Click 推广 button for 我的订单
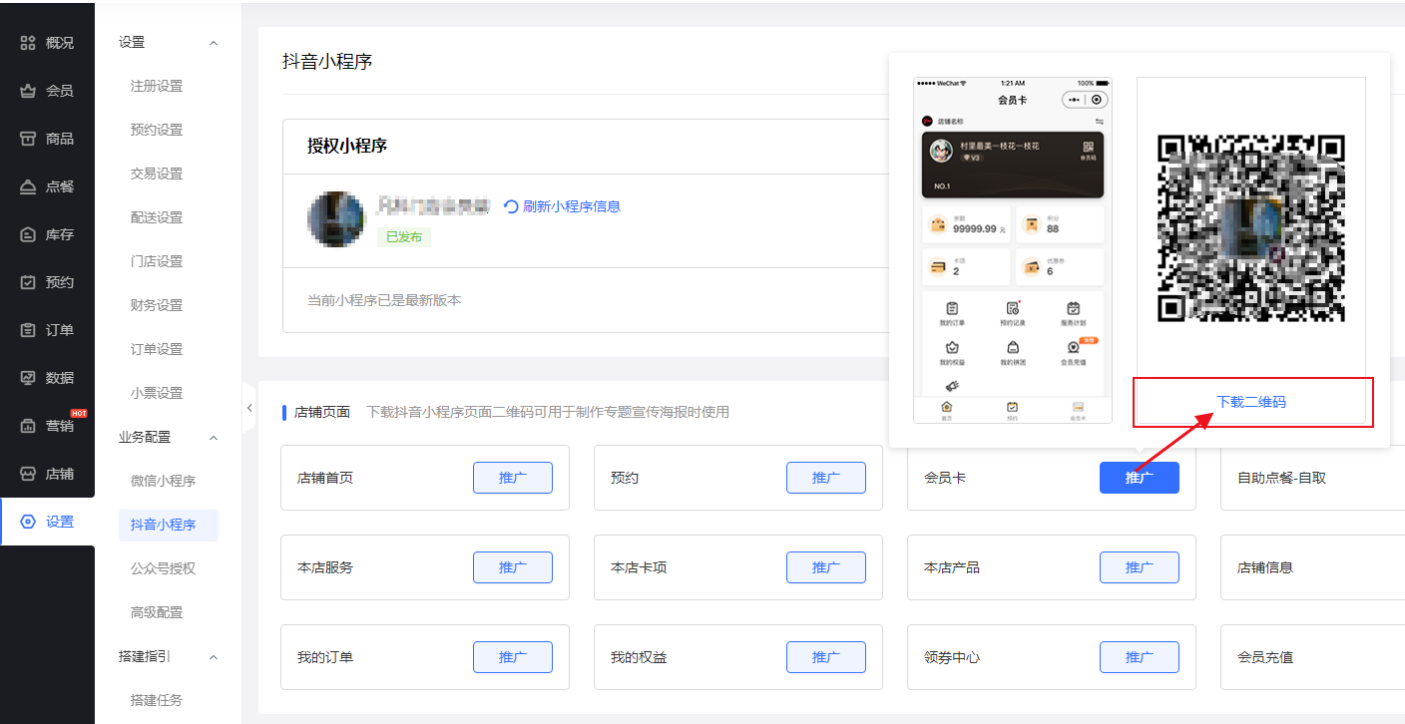Screen dimensions: 1405x724 [513, 657]
